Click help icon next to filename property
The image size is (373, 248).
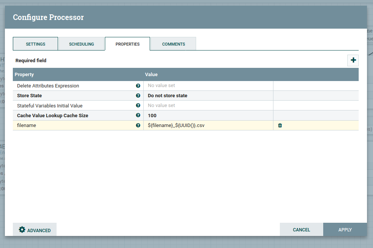coord(138,126)
